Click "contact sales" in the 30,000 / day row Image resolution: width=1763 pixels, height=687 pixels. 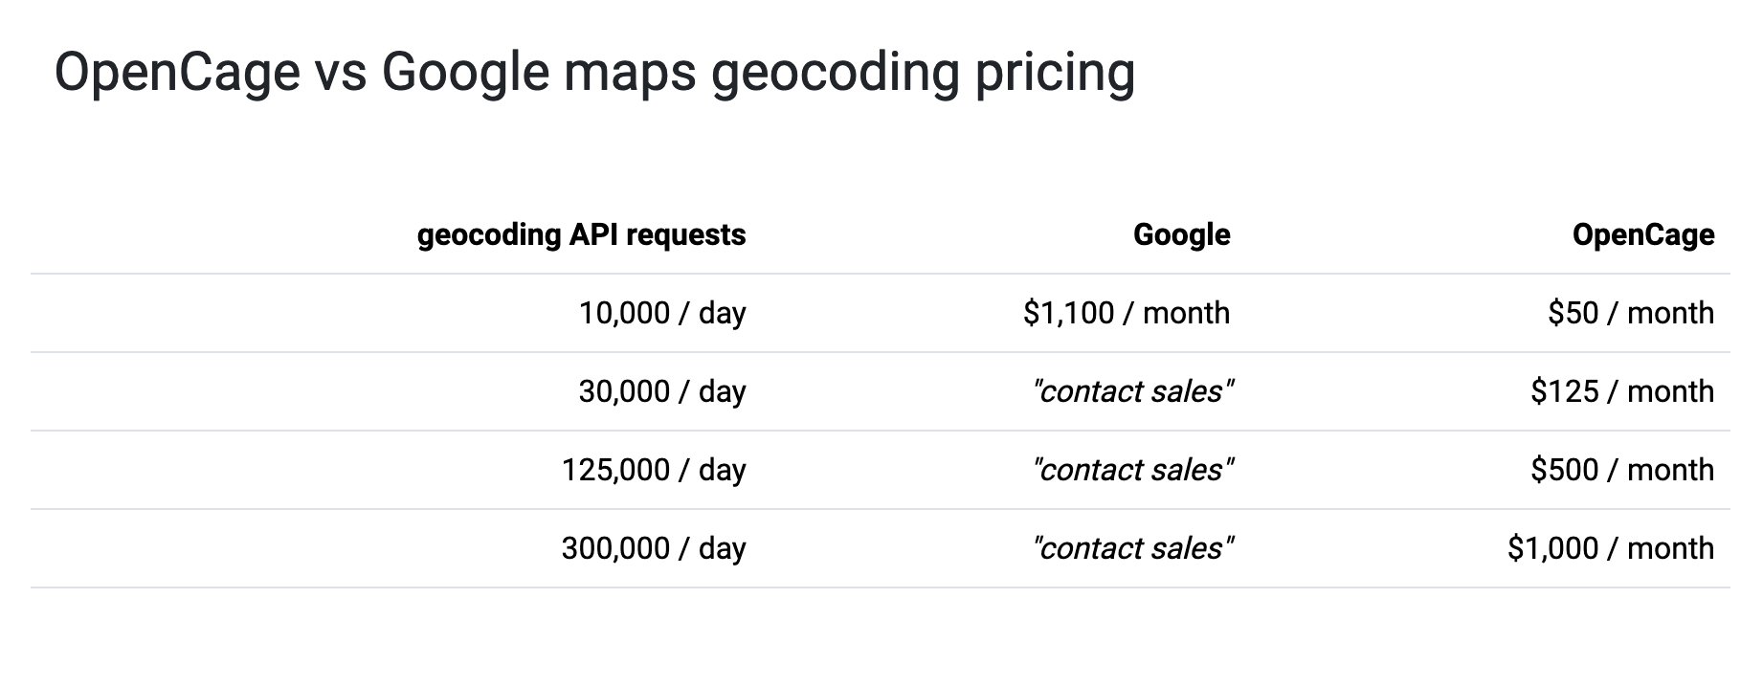pos(1132,391)
